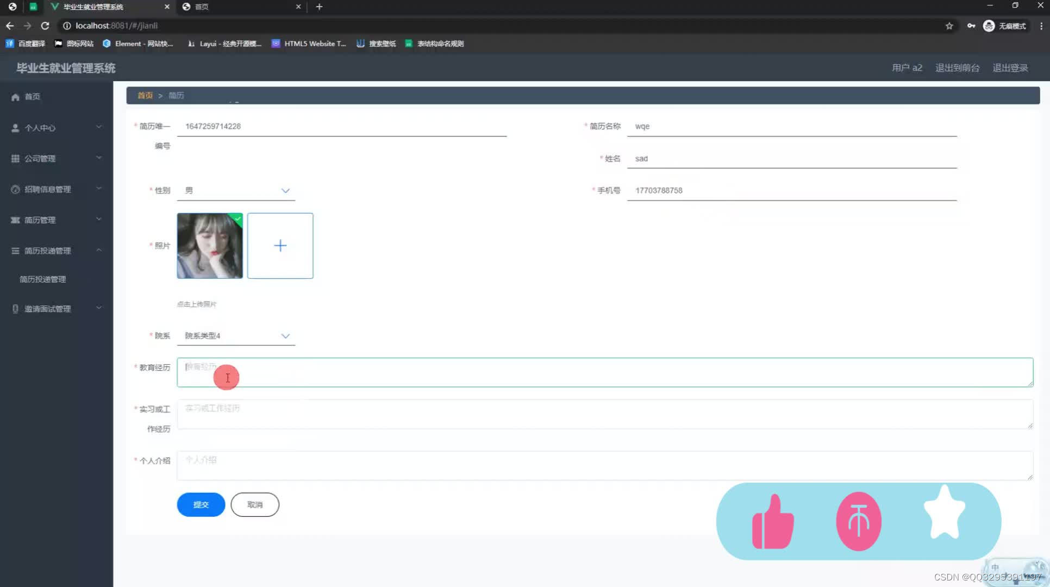Click the grid icon for 公司管理
The image size is (1050, 587).
coord(15,159)
